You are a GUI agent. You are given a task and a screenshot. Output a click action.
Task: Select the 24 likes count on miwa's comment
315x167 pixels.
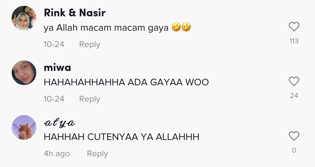pos(294,96)
